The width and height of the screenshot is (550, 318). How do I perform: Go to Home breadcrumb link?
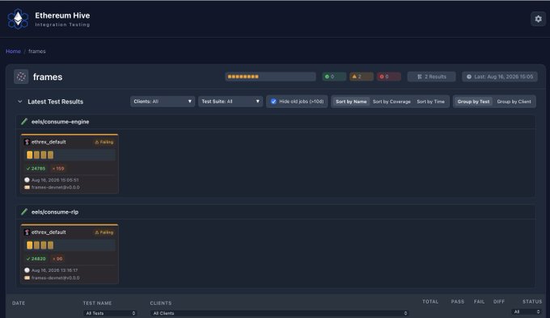tap(13, 51)
